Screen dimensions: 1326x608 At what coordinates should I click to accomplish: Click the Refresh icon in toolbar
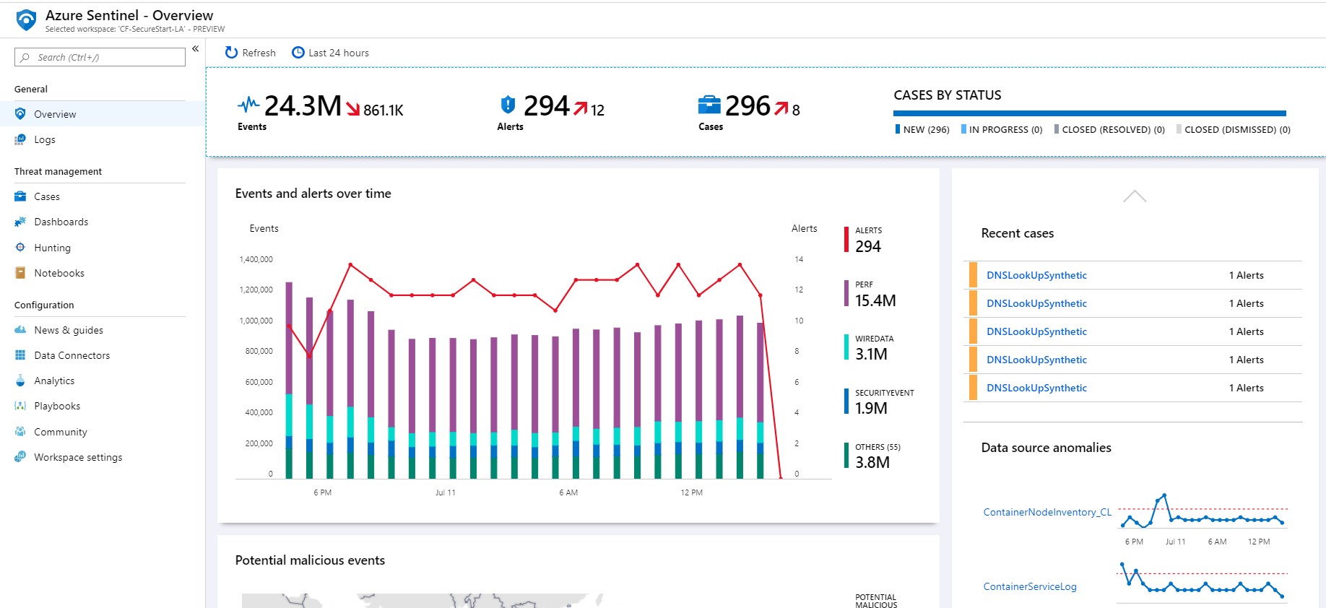[x=231, y=53]
